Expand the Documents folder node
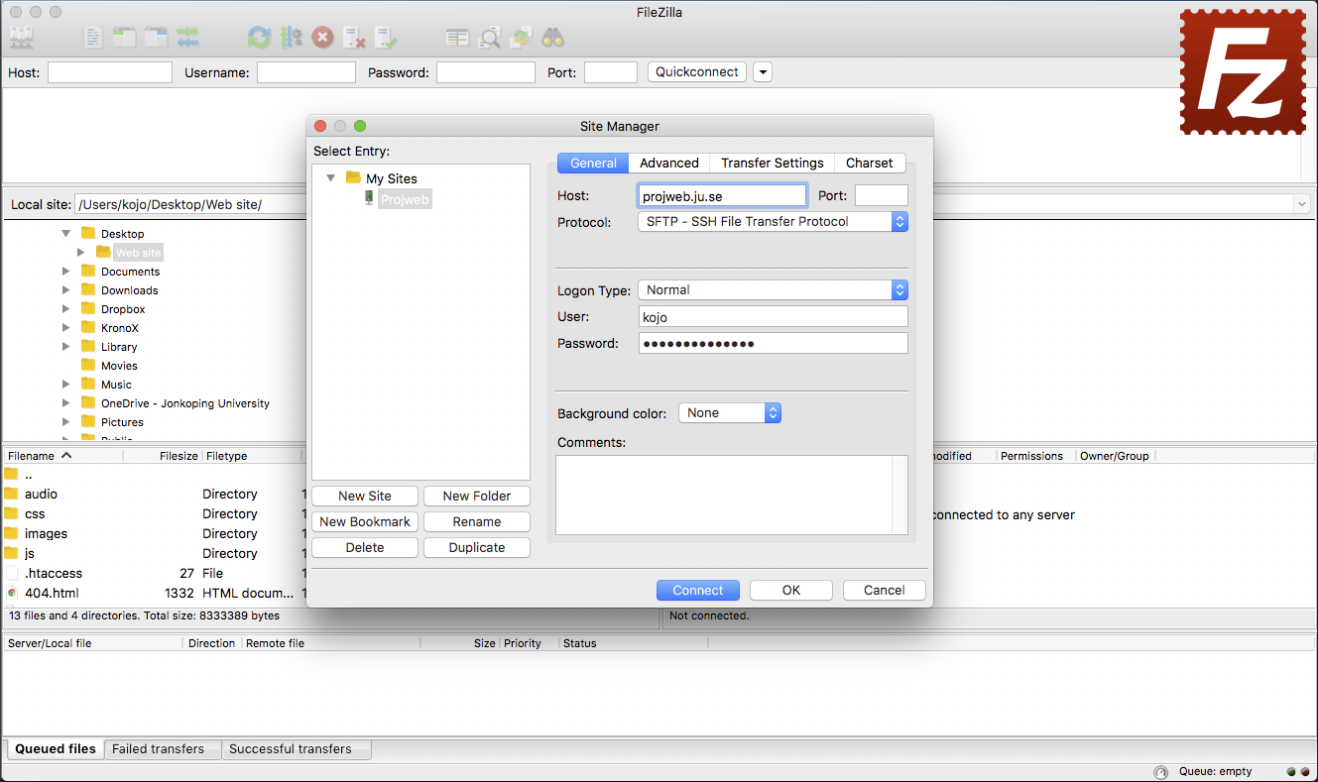Screen dimensions: 1318x782 click(66, 271)
